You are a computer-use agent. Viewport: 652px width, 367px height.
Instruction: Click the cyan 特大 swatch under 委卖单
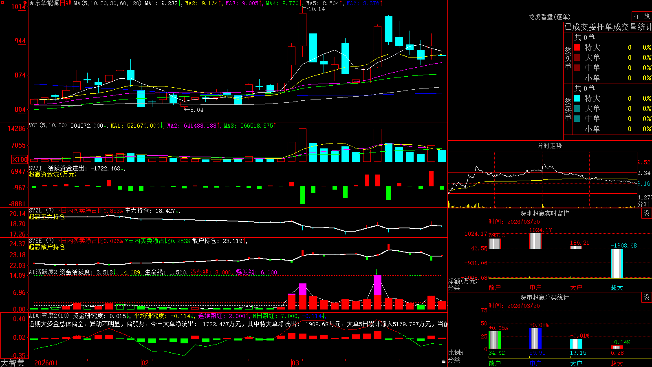pos(577,98)
